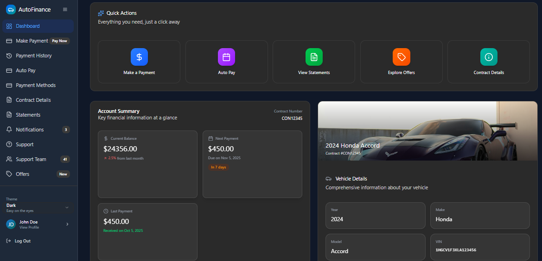The height and width of the screenshot is (261, 542).
Task: Select Payment Methods in sidebar
Action: click(35, 85)
